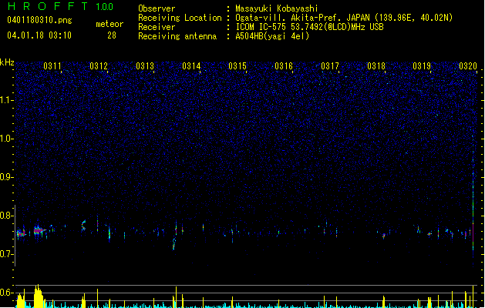
Task: Click the 0313 time marker
Action: click(145, 66)
